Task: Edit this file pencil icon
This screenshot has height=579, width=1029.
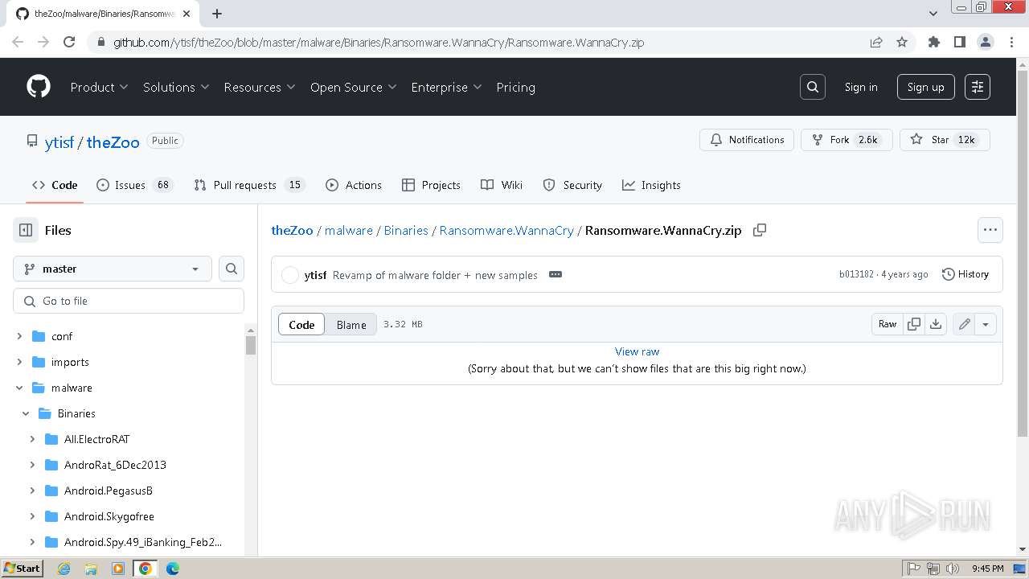Action: 964,324
